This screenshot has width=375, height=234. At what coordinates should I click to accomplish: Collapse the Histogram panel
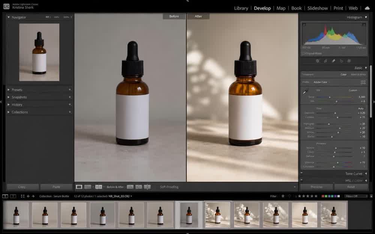coord(366,17)
